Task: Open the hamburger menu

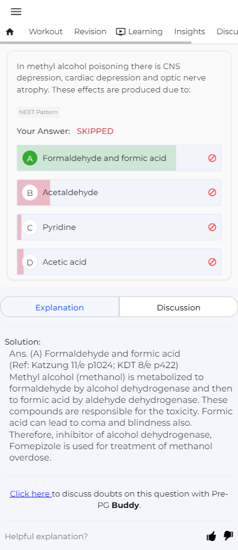Action: [x=16, y=11]
